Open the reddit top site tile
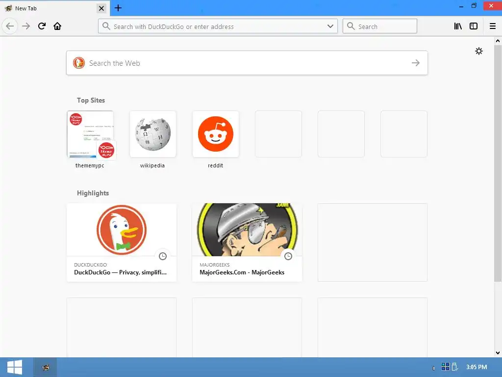 [216, 134]
